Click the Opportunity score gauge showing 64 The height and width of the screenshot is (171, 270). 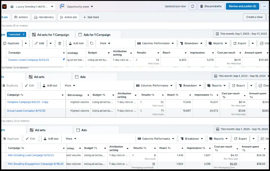62,7
